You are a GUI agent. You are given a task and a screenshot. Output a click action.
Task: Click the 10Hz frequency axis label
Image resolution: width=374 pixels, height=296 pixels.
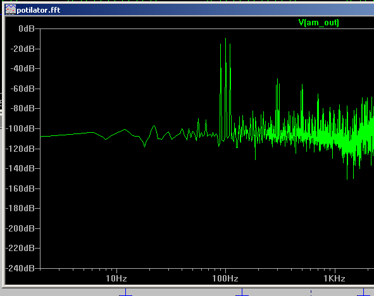click(116, 278)
